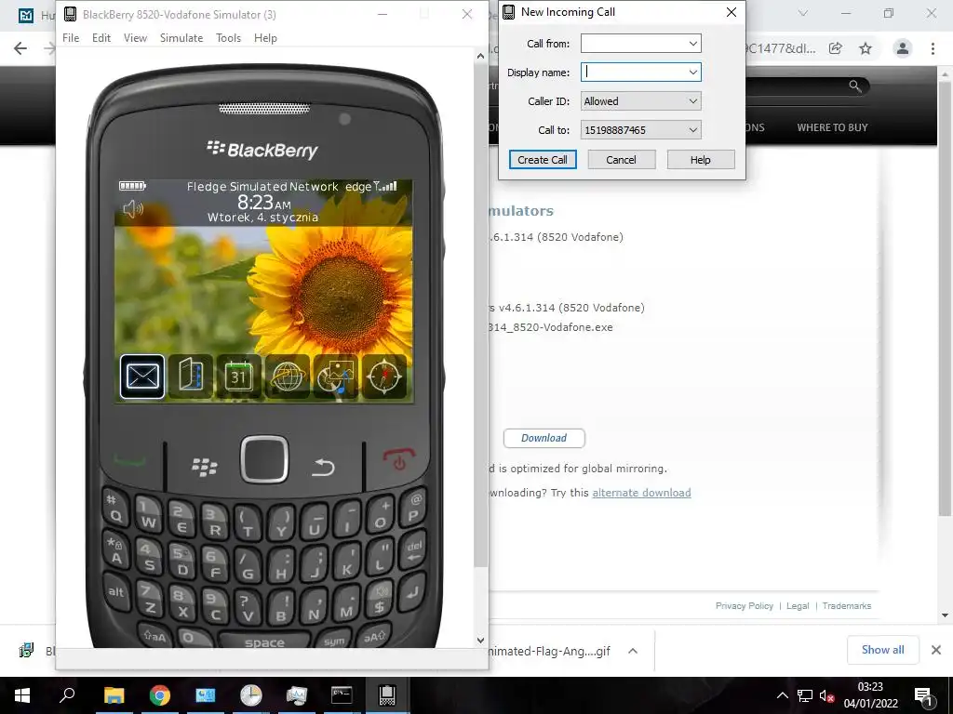The height and width of the screenshot is (714, 953).
Task: Open Chrome three-dot menu
Action: pos(933,48)
